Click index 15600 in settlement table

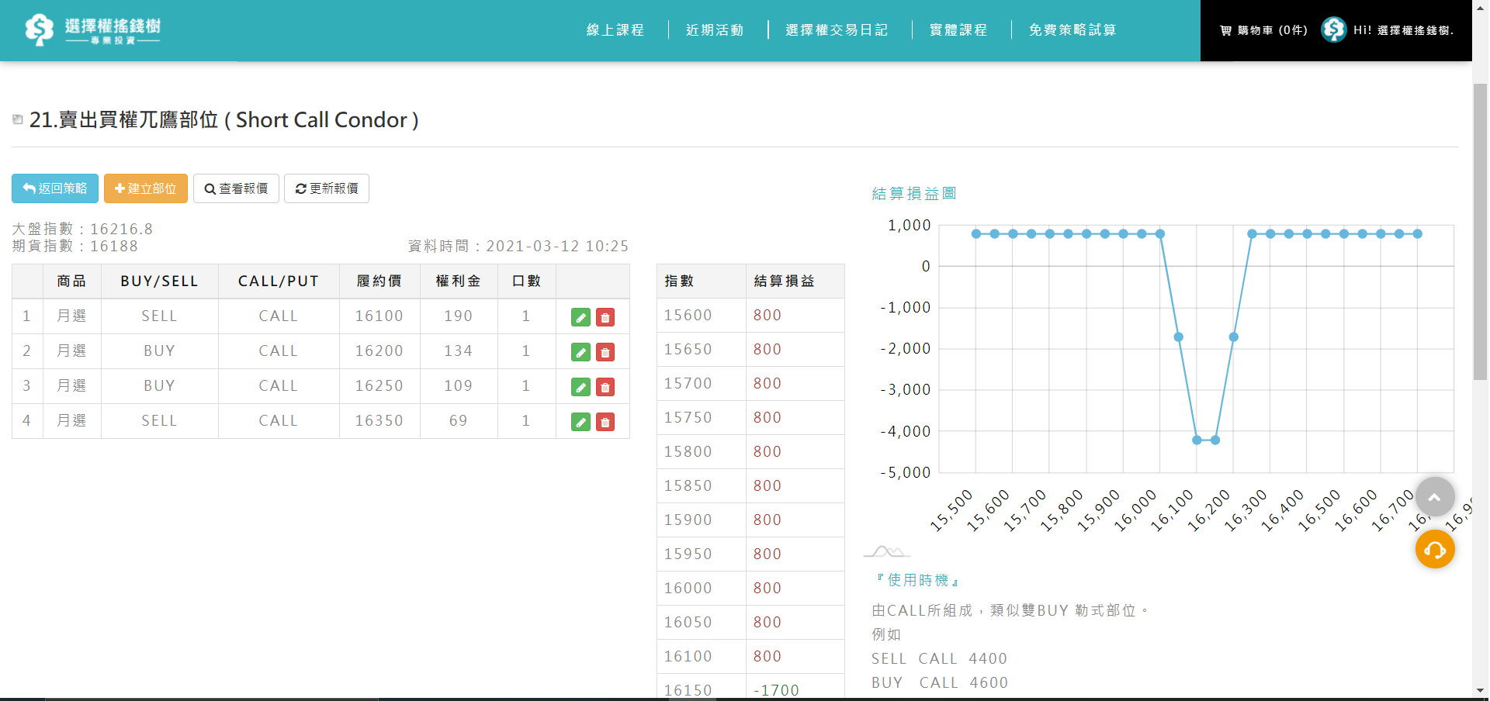click(x=688, y=315)
